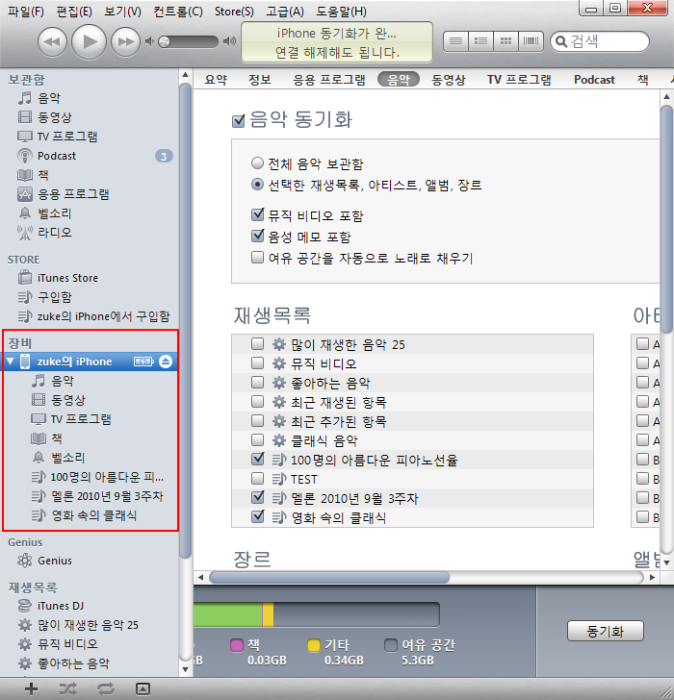Add new playlist with plus icon

click(31, 688)
